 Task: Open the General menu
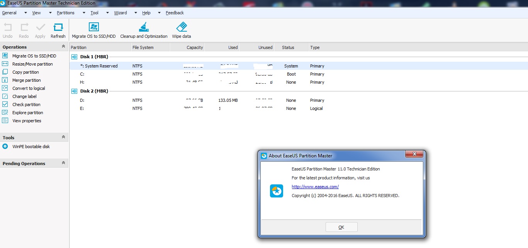(9, 13)
